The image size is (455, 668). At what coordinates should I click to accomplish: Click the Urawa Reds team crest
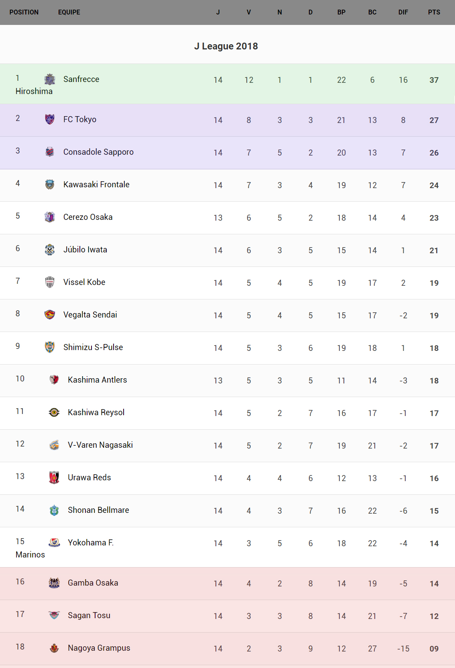54,477
